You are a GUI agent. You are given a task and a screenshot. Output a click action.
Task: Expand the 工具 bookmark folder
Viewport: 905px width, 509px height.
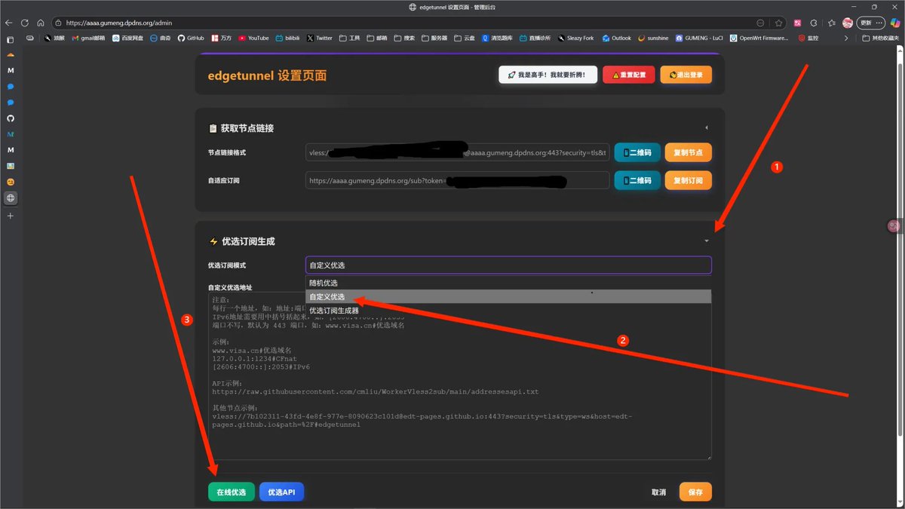(350, 38)
